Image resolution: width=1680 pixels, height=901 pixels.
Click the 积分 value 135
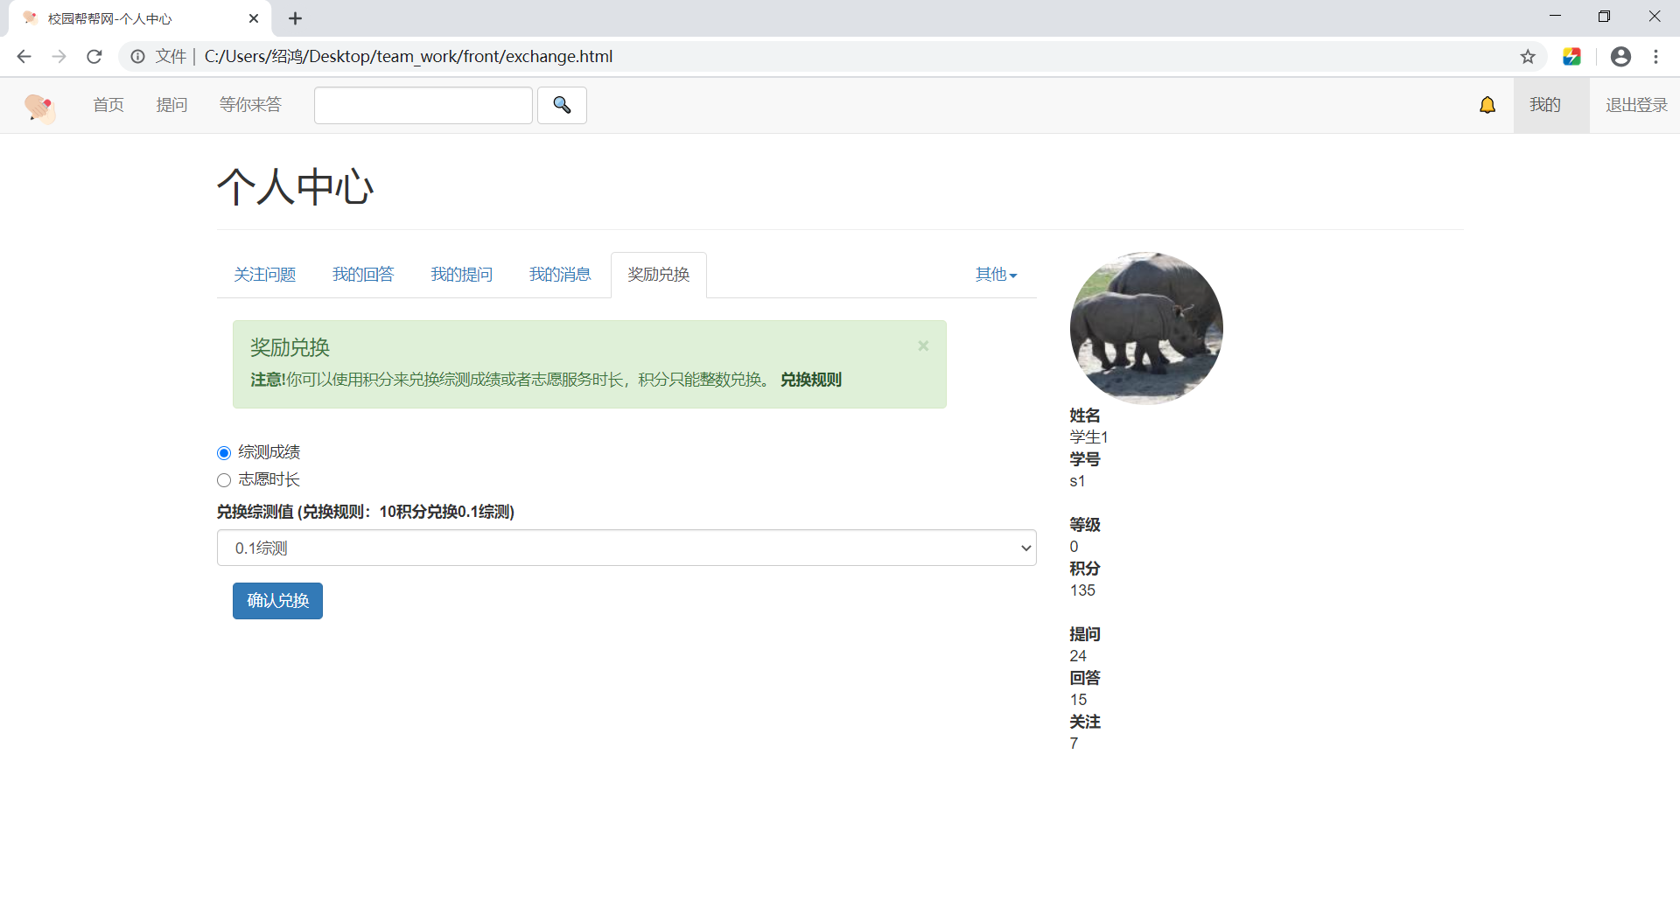point(1082,590)
